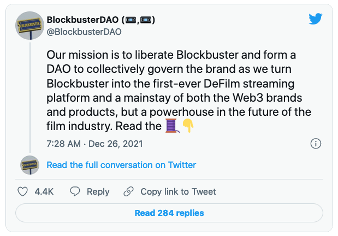Image resolution: width=338 pixels, height=236 pixels.
Task: Select "Copy link to Tweet"
Action: 178,192
